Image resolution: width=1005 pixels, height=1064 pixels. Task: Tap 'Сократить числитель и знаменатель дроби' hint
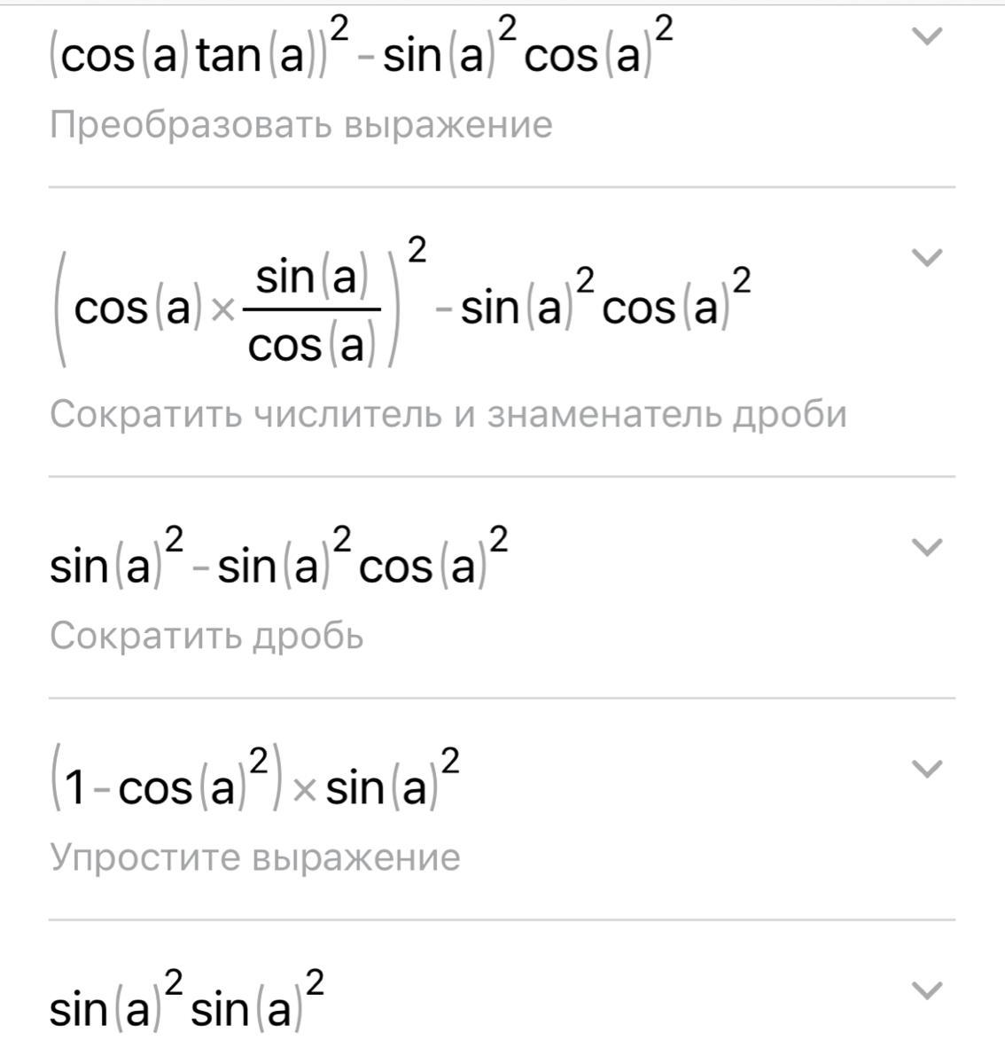pos(448,414)
